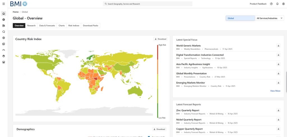The height and width of the screenshot is (137, 287).
Task: Open the Global geography selector
Action: click(240, 18)
